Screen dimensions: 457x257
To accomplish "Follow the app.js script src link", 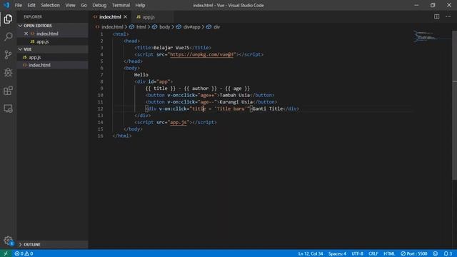I will [178, 122].
